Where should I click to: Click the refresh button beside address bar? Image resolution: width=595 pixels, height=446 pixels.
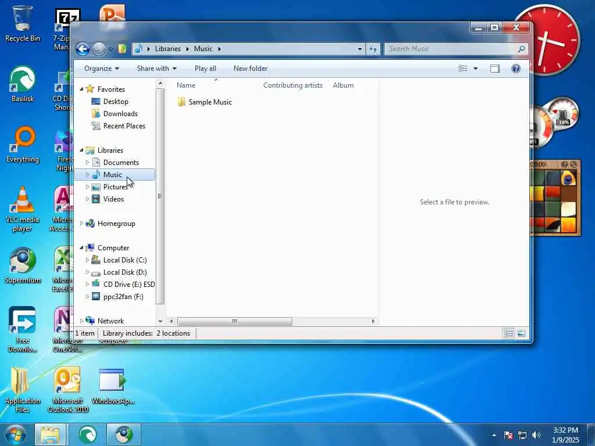(x=374, y=49)
